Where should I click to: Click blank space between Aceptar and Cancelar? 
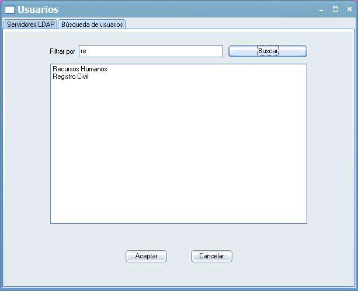pos(179,256)
